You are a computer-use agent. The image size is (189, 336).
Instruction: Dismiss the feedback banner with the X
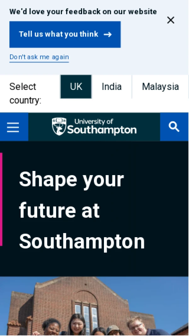coord(170,20)
